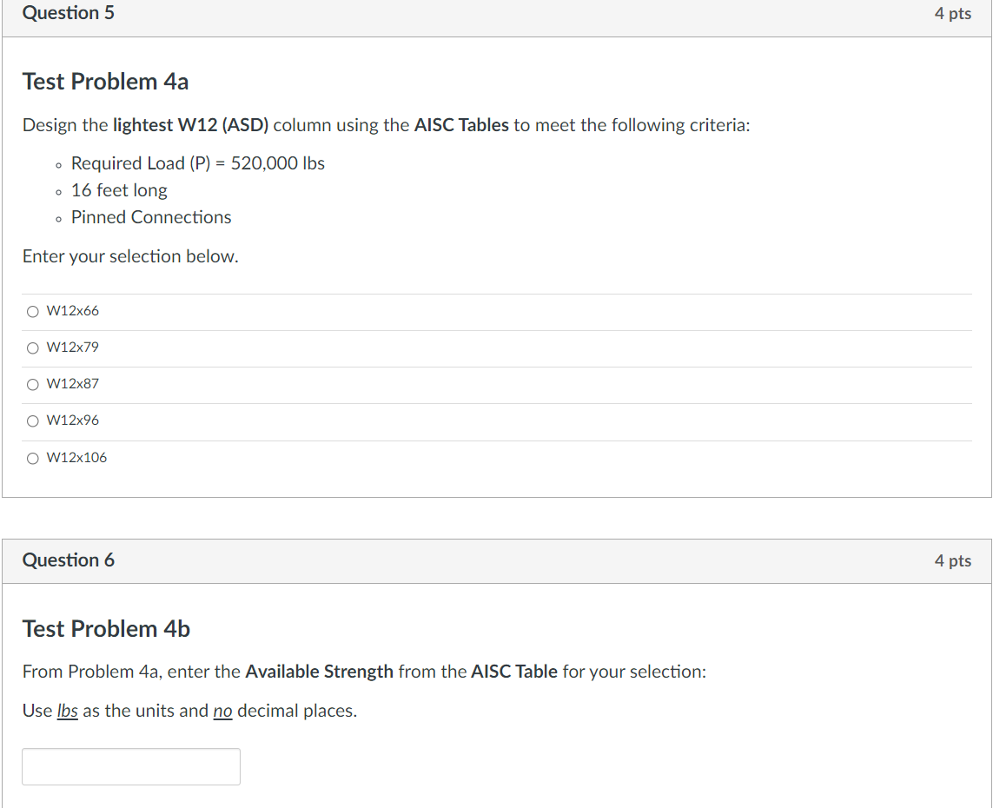Click the underlined 'lbs' word
The height and width of the screenshot is (808, 993).
point(67,711)
